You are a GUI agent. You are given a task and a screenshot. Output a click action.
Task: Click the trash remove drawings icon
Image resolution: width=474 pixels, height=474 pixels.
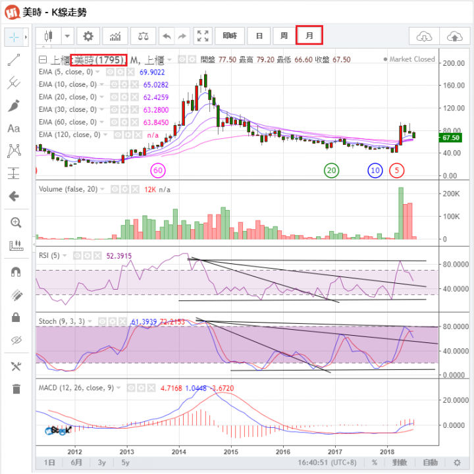(16, 389)
